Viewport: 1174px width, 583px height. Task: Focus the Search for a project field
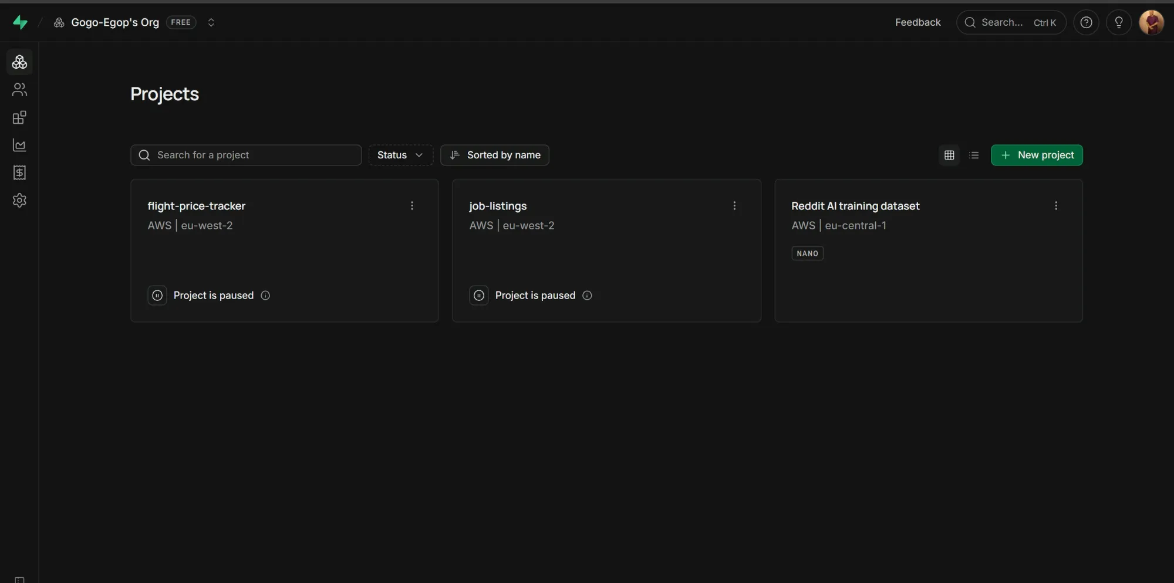pos(246,155)
